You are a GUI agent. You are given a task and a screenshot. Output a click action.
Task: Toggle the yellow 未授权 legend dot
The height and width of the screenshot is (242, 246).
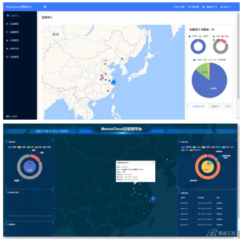[200, 36]
